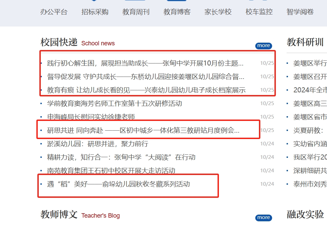The width and height of the screenshot is (327, 225).
Task: Click the 10/25 date on the 学前教育窦海芳 row
Action: click(x=267, y=103)
